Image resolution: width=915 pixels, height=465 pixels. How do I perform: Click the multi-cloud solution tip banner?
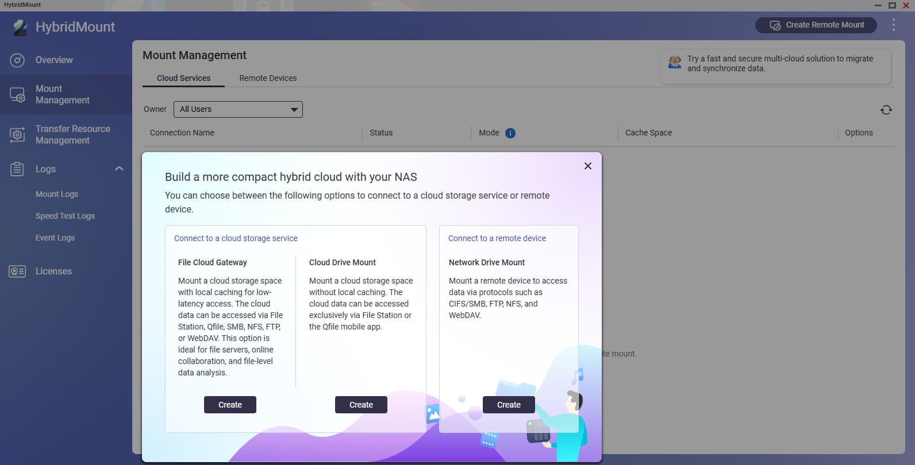click(x=776, y=64)
